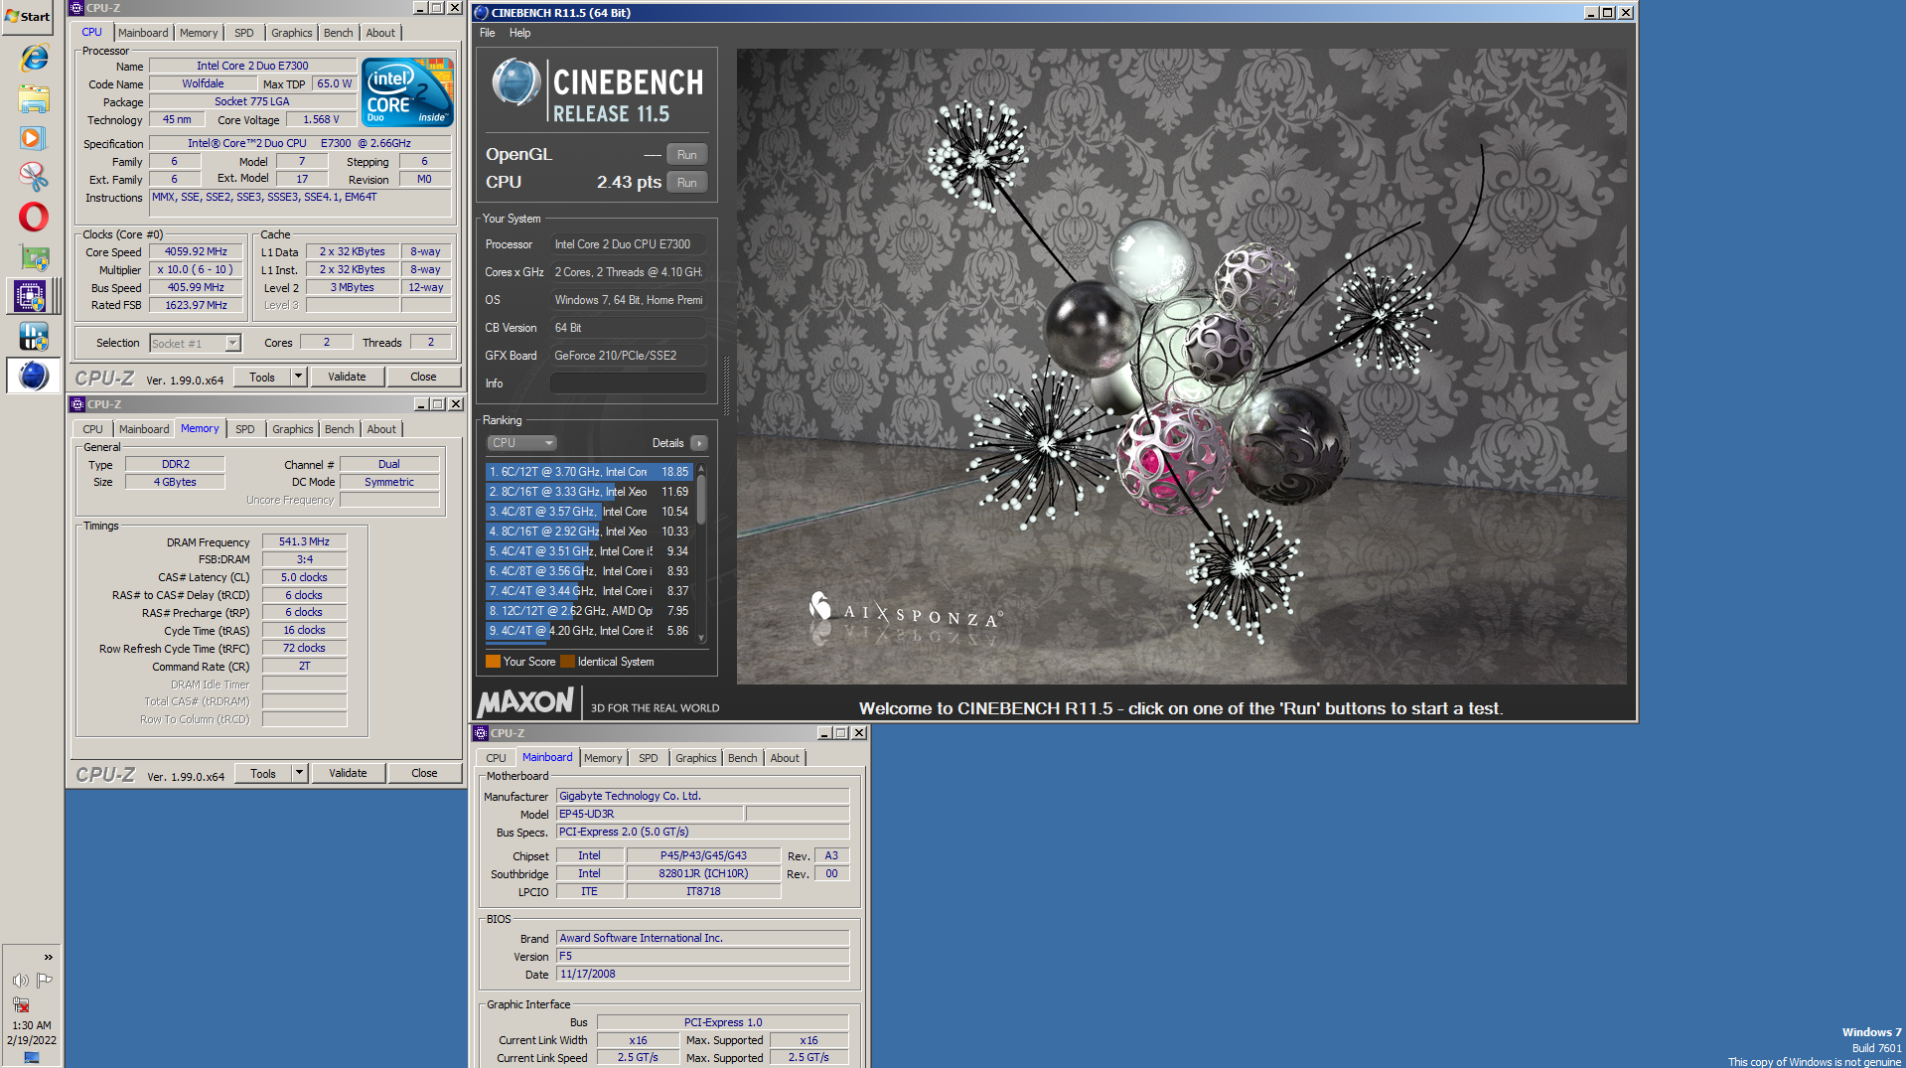Image resolution: width=1906 pixels, height=1068 pixels.
Task: Click the Cinebench render preview image
Action: (x=1182, y=367)
